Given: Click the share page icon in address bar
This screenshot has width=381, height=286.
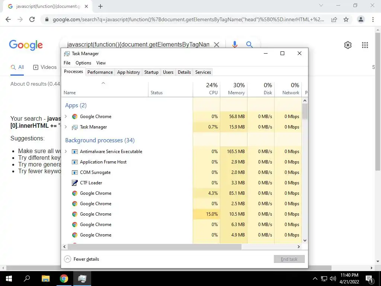Looking at the screenshot, I should pyautogui.click(x=334, y=19).
